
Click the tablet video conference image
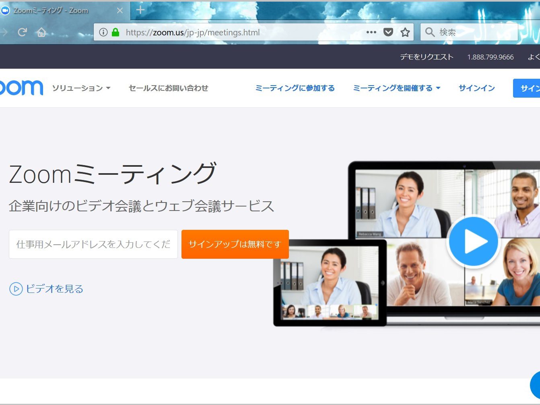[330, 282]
